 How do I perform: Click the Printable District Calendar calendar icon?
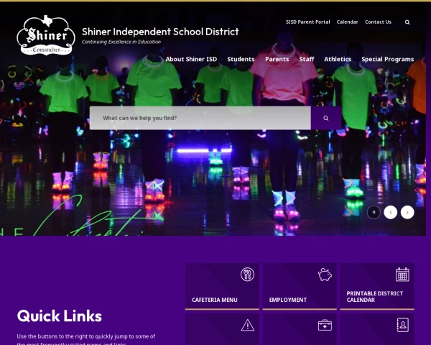(402, 275)
